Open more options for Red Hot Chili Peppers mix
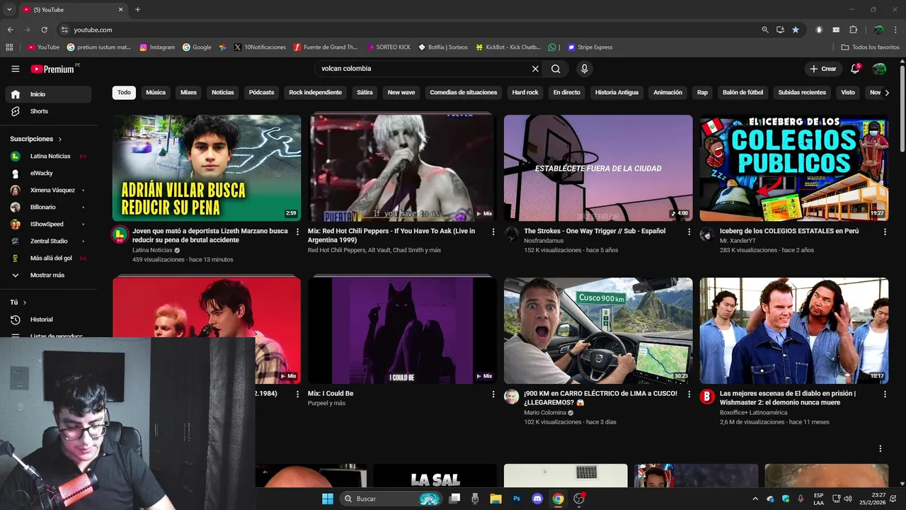This screenshot has height=510, width=906. point(493,232)
